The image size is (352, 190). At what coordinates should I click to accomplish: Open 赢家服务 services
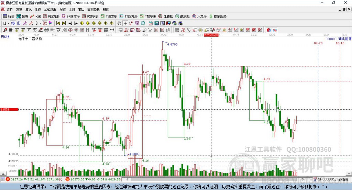(218, 16)
